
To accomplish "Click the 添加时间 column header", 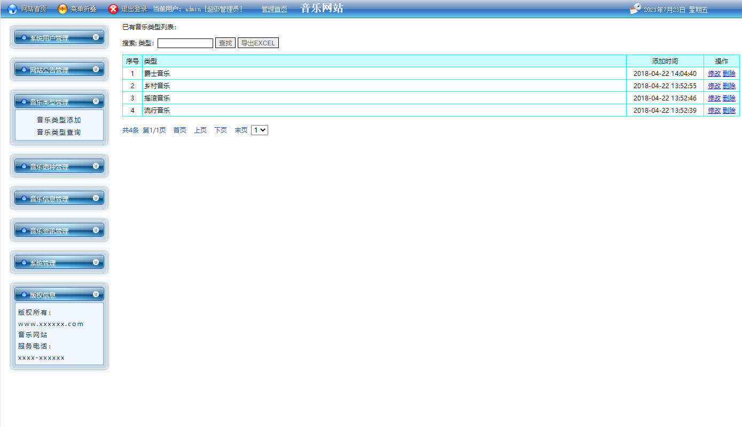I will pyautogui.click(x=665, y=61).
